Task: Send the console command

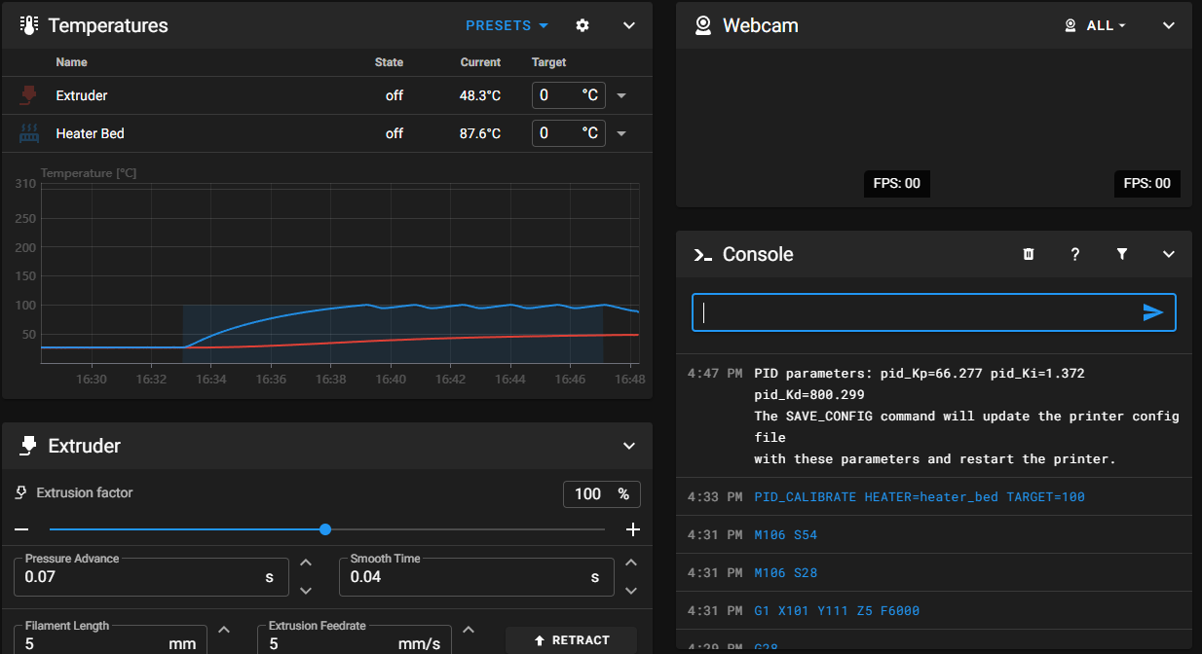Action: [x=1153, y=312]
